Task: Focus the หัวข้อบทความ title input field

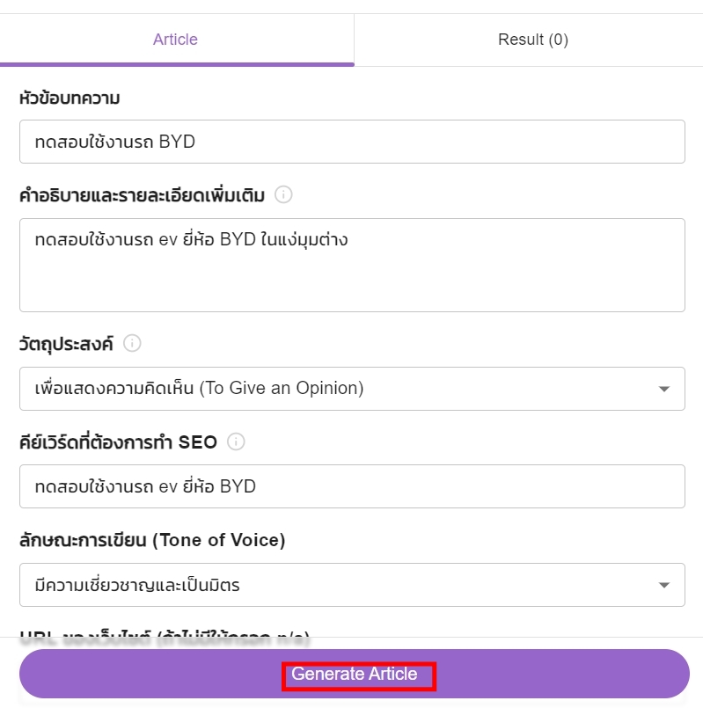Action: tap(352, 142)
